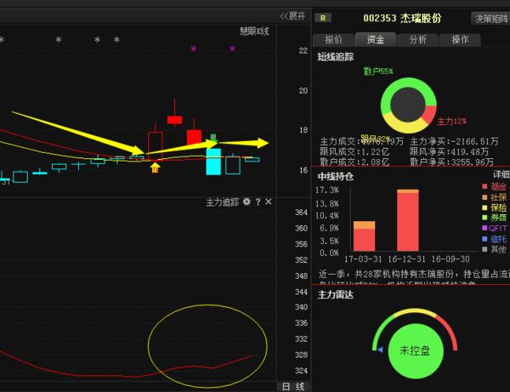Click the 慧眼K线 label on chart

click(x=253, y=31)
